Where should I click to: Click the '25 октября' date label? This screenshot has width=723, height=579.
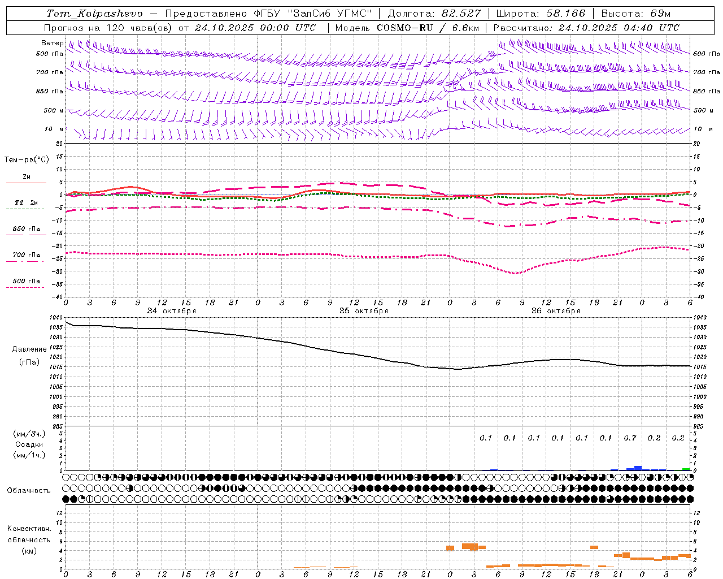point(364,311)
